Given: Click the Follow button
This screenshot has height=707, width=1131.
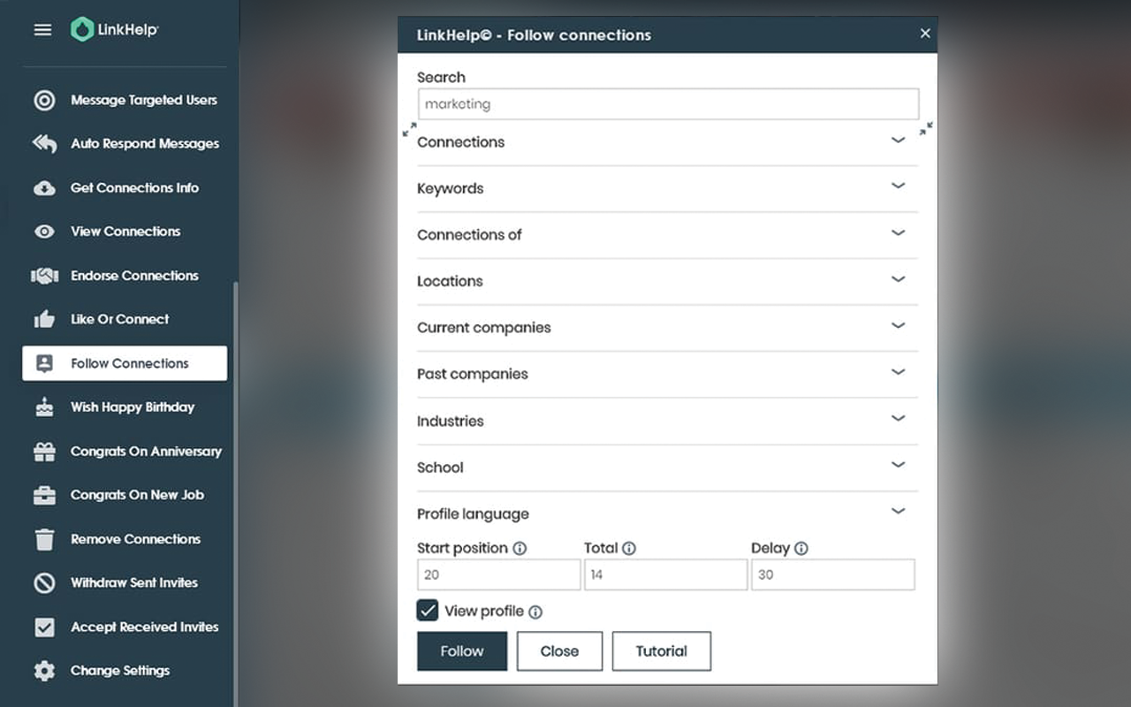Looking at the screenshot, I should [x=462, y=651].
